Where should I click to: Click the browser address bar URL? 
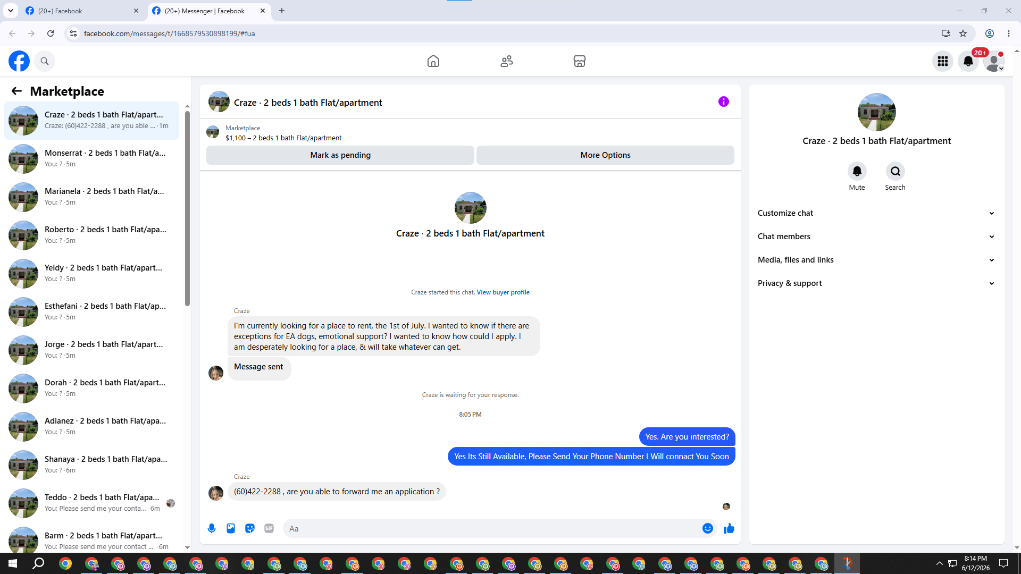pos(170,33)
